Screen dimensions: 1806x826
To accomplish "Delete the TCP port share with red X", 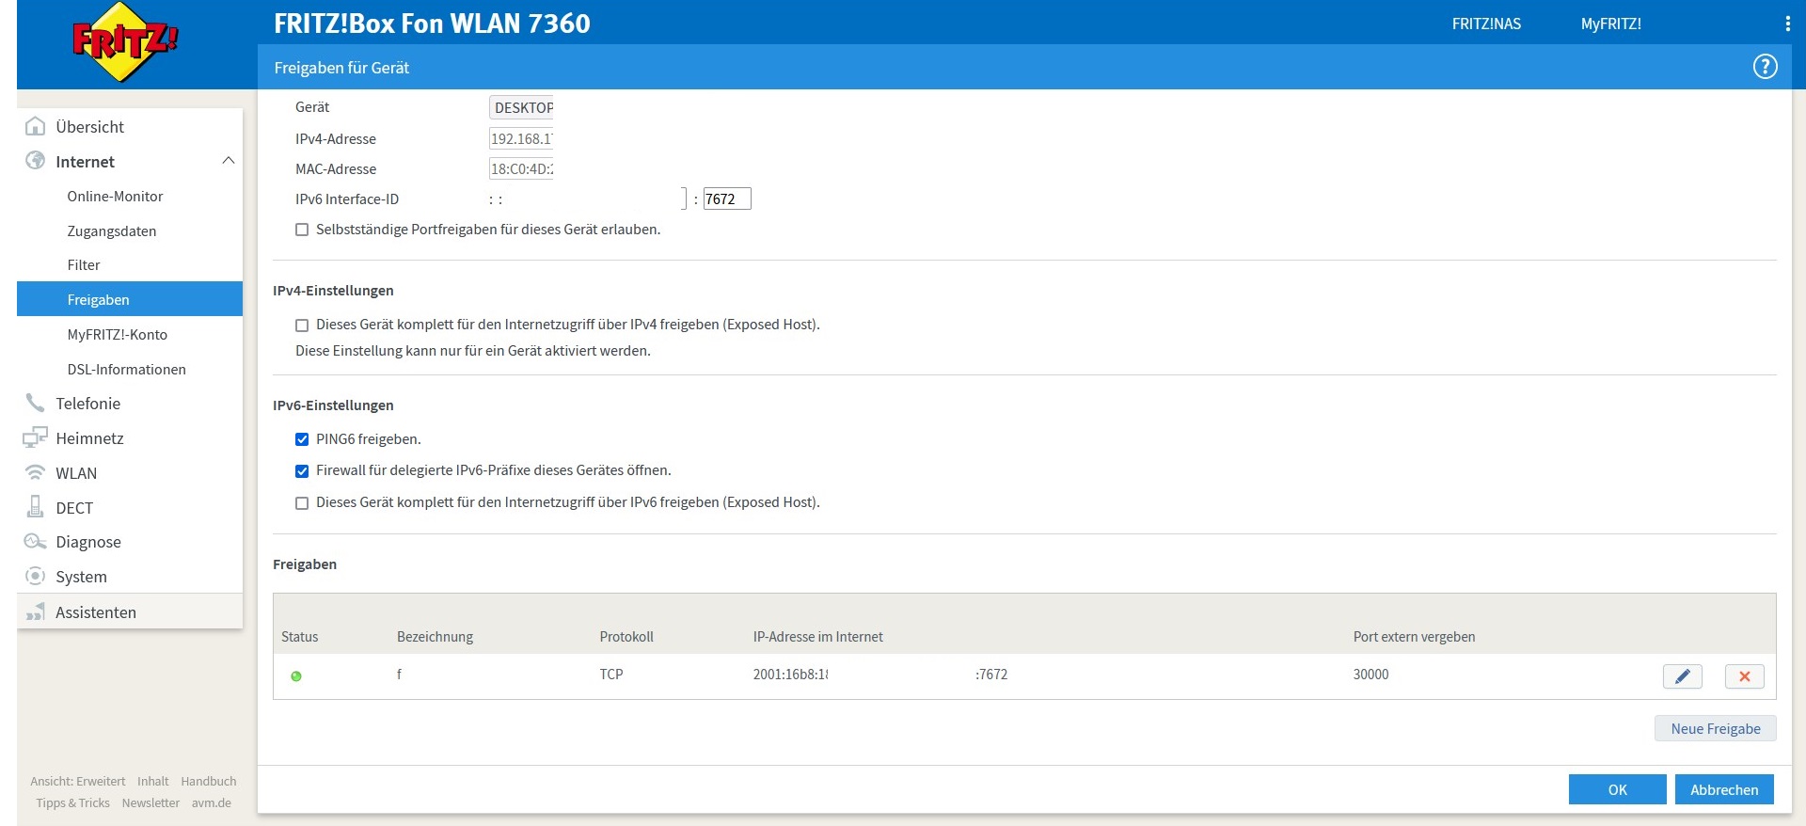I will click(1744, 675).
